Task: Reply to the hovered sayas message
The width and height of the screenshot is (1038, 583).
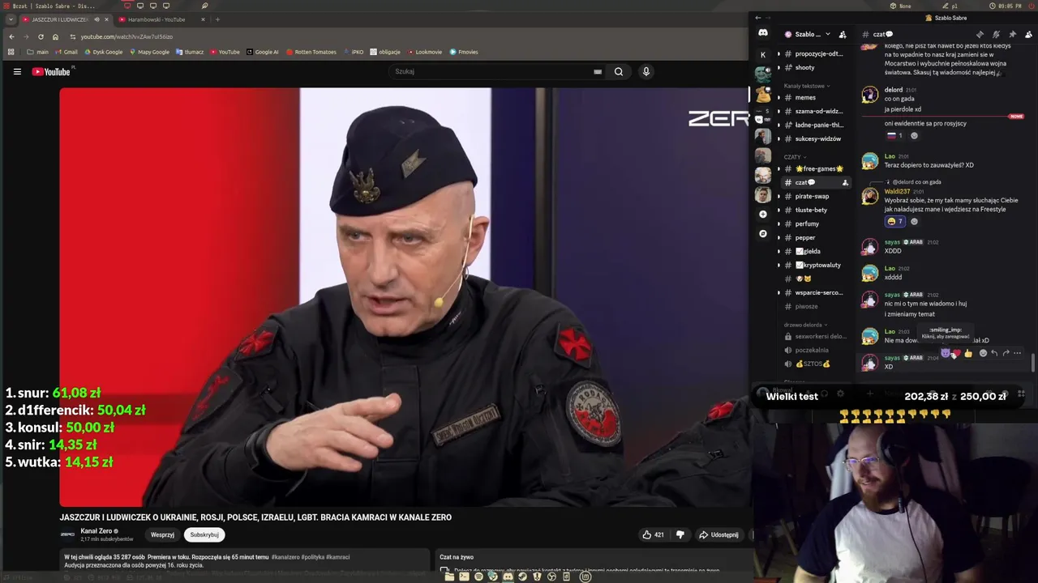Action: coord(994,353)
